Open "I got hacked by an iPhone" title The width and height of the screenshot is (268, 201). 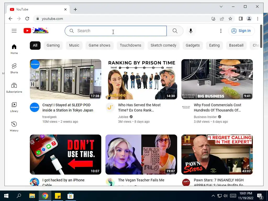click(63, 182)
